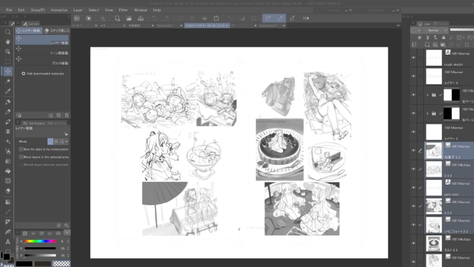This screenshot has width=474, height=267.
Task: Click the Undo arrow
Action: click(155, 18)
